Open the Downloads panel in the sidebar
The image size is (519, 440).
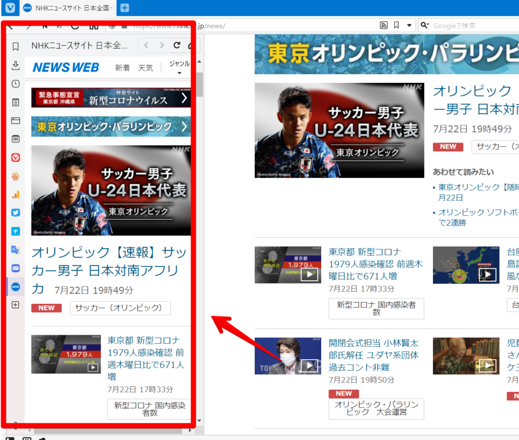16,65
